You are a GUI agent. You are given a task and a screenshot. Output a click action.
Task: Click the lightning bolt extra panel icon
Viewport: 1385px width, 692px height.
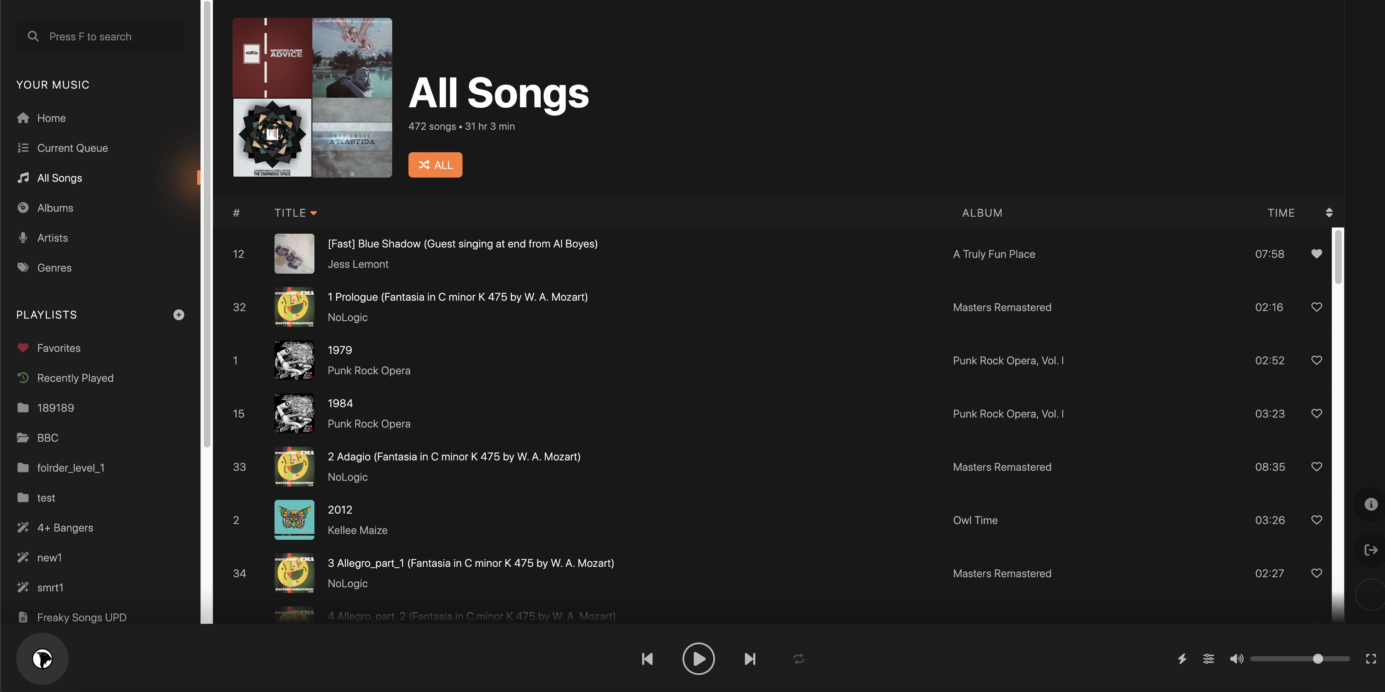(1182, 659)
